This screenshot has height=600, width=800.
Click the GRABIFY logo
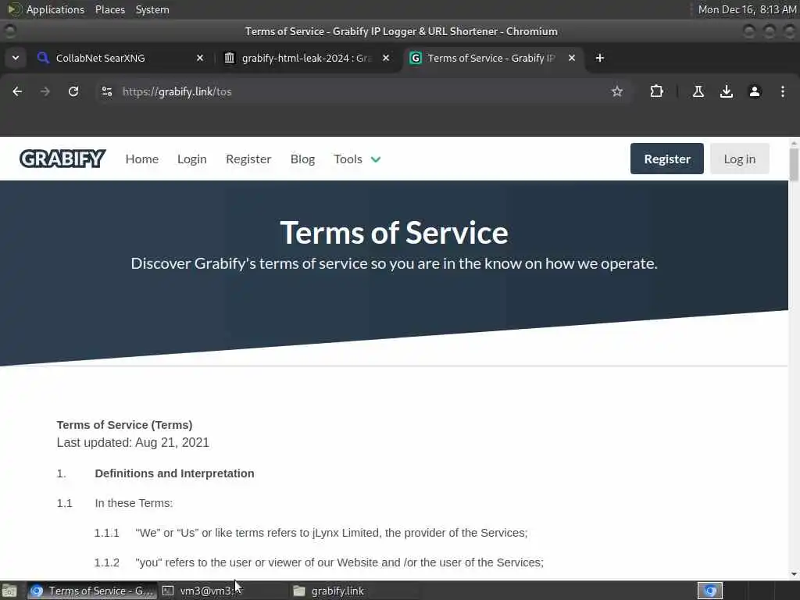(x=62, y=159)
